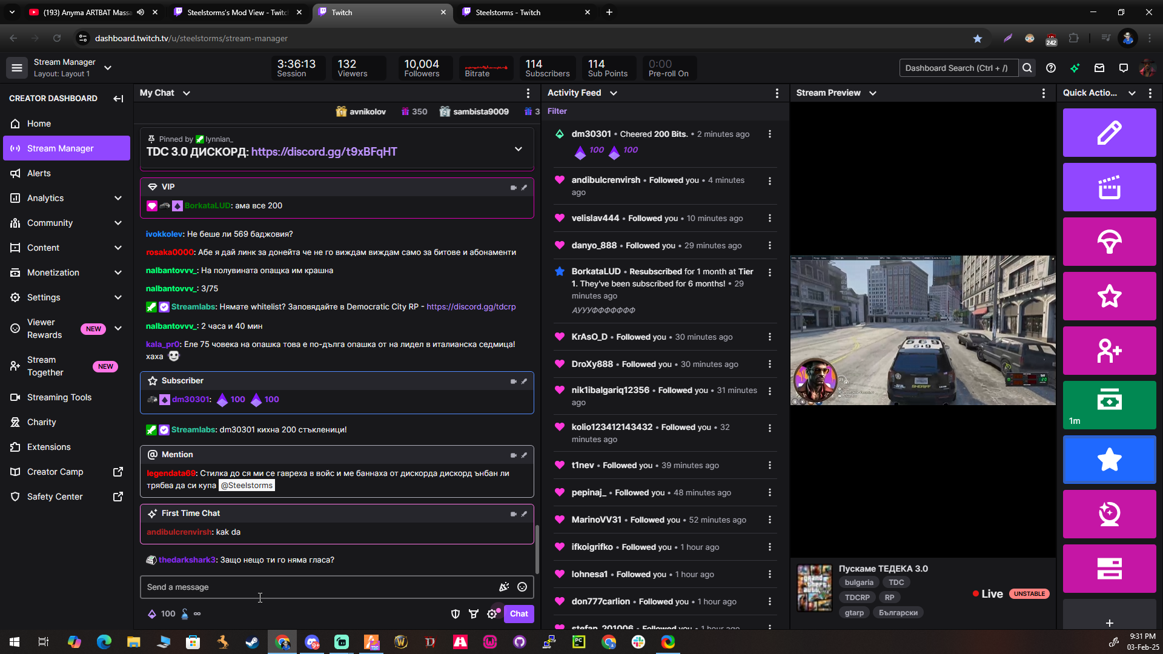The height and width of the screenshot is (654, 1163).
Task: Expand the Settings sidebar section
Action: (x=118, y=297)
